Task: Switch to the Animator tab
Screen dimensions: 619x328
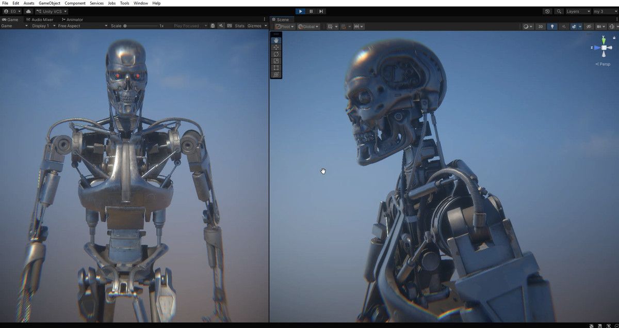Action: tap(72, 20)
